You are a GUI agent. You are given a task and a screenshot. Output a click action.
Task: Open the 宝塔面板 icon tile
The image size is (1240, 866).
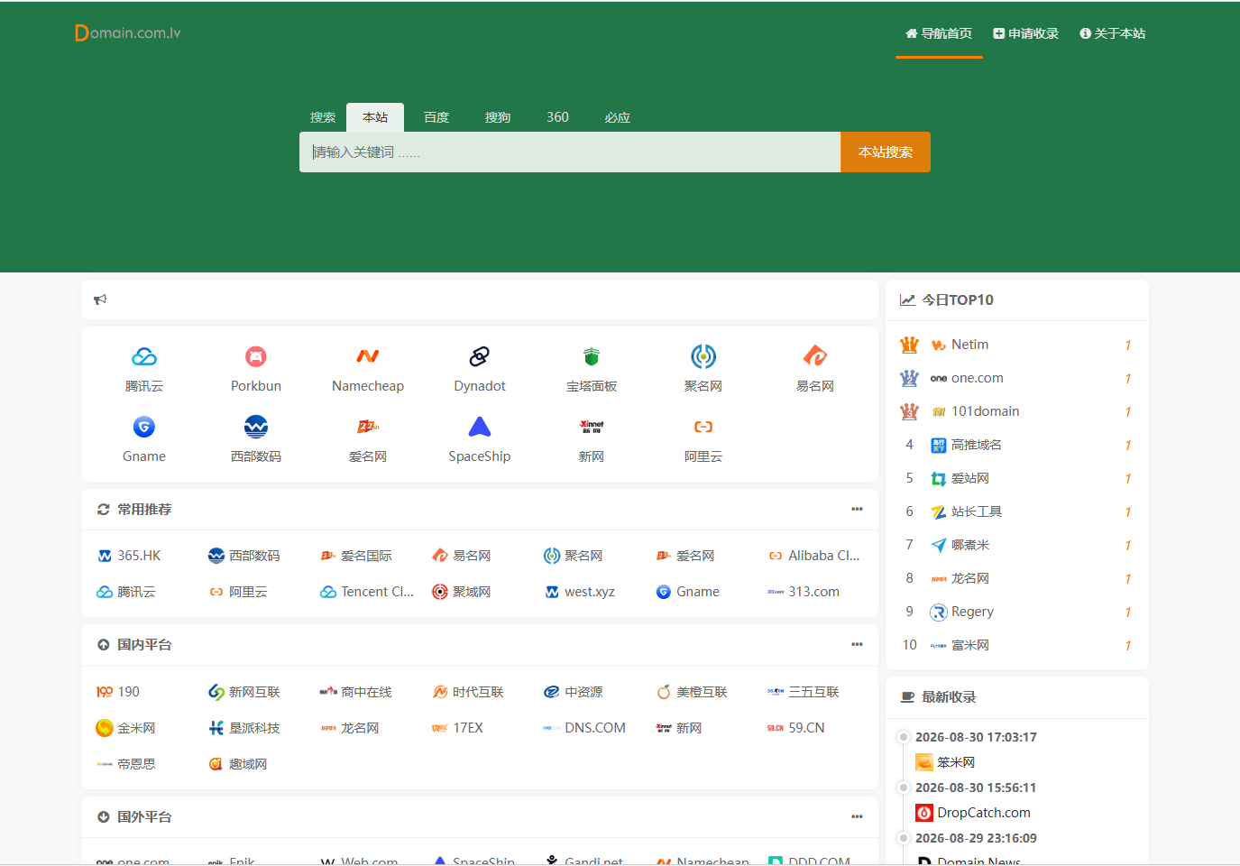point(592,369)
